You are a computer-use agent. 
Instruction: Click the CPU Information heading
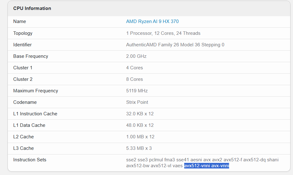[32, 8]
